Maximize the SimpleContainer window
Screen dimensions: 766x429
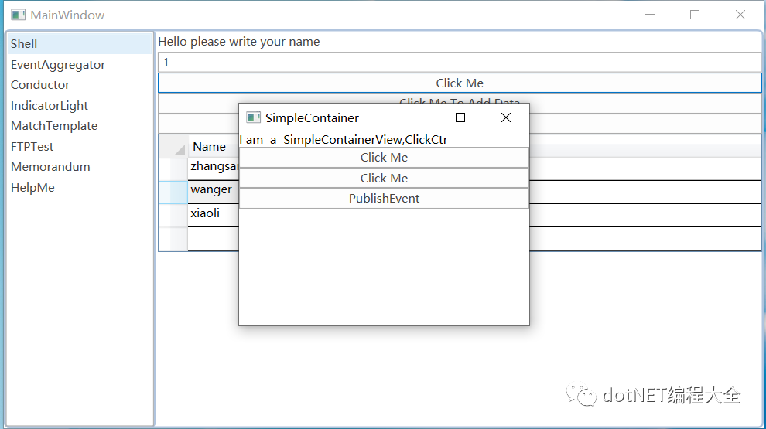(460, 117)
